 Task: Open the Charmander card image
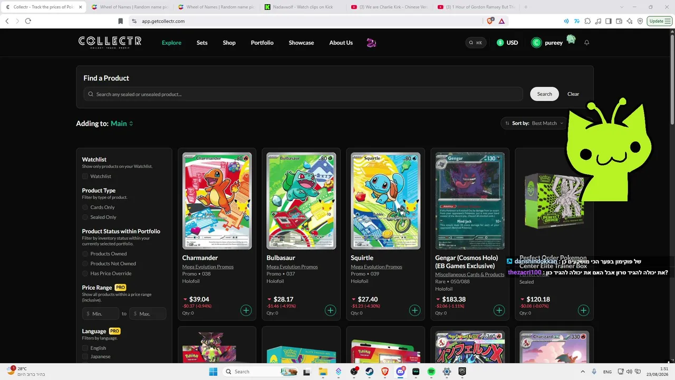[x=217, y=201]
